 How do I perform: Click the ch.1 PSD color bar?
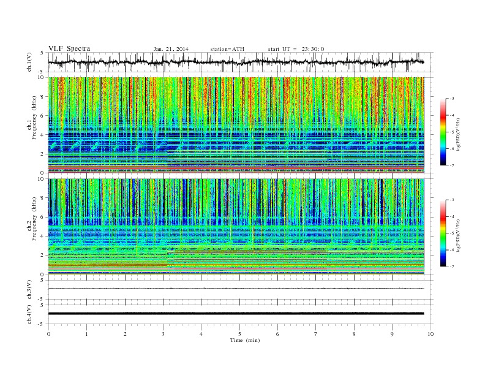[443, 132]
